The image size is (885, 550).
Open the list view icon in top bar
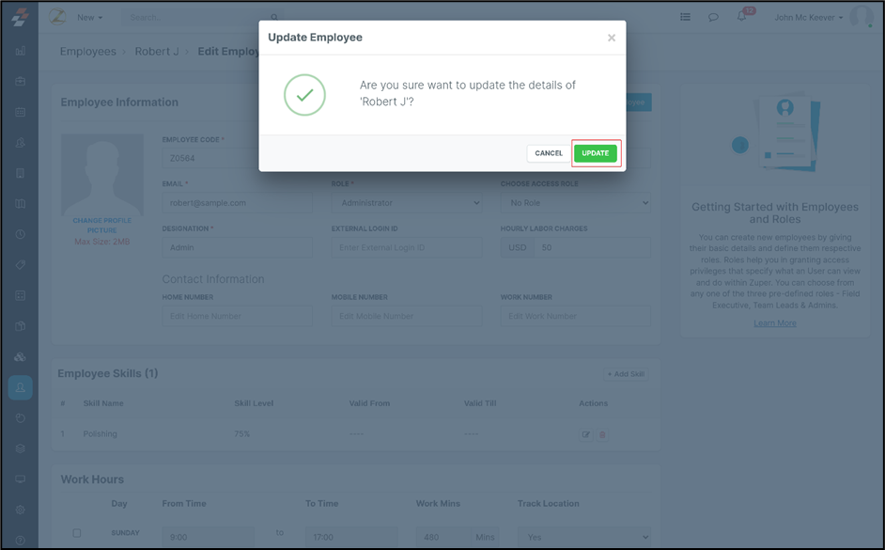[685, 17]
